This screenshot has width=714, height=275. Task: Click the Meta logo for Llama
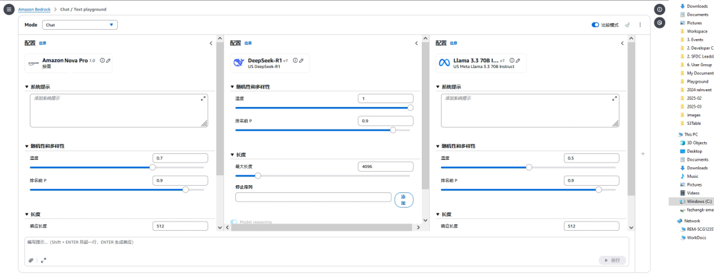[x=444, y=63]
